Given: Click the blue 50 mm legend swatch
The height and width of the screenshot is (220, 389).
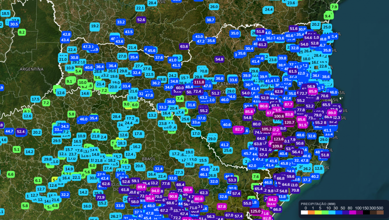Looking at the screenshot, I should [339, 212].
